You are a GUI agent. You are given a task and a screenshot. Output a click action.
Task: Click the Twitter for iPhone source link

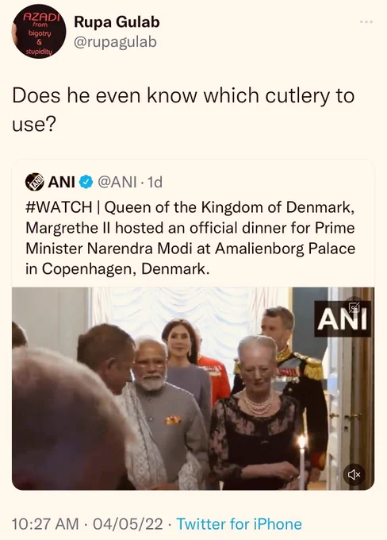(x=239, y=524)
